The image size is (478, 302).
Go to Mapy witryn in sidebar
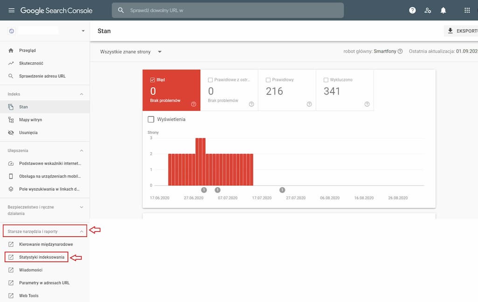click(x=30, y=120)
